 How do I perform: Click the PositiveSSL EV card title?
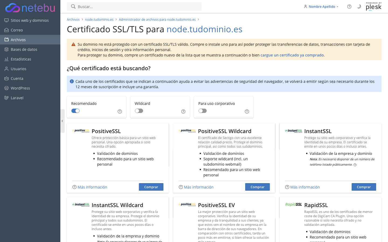[216, 205]
